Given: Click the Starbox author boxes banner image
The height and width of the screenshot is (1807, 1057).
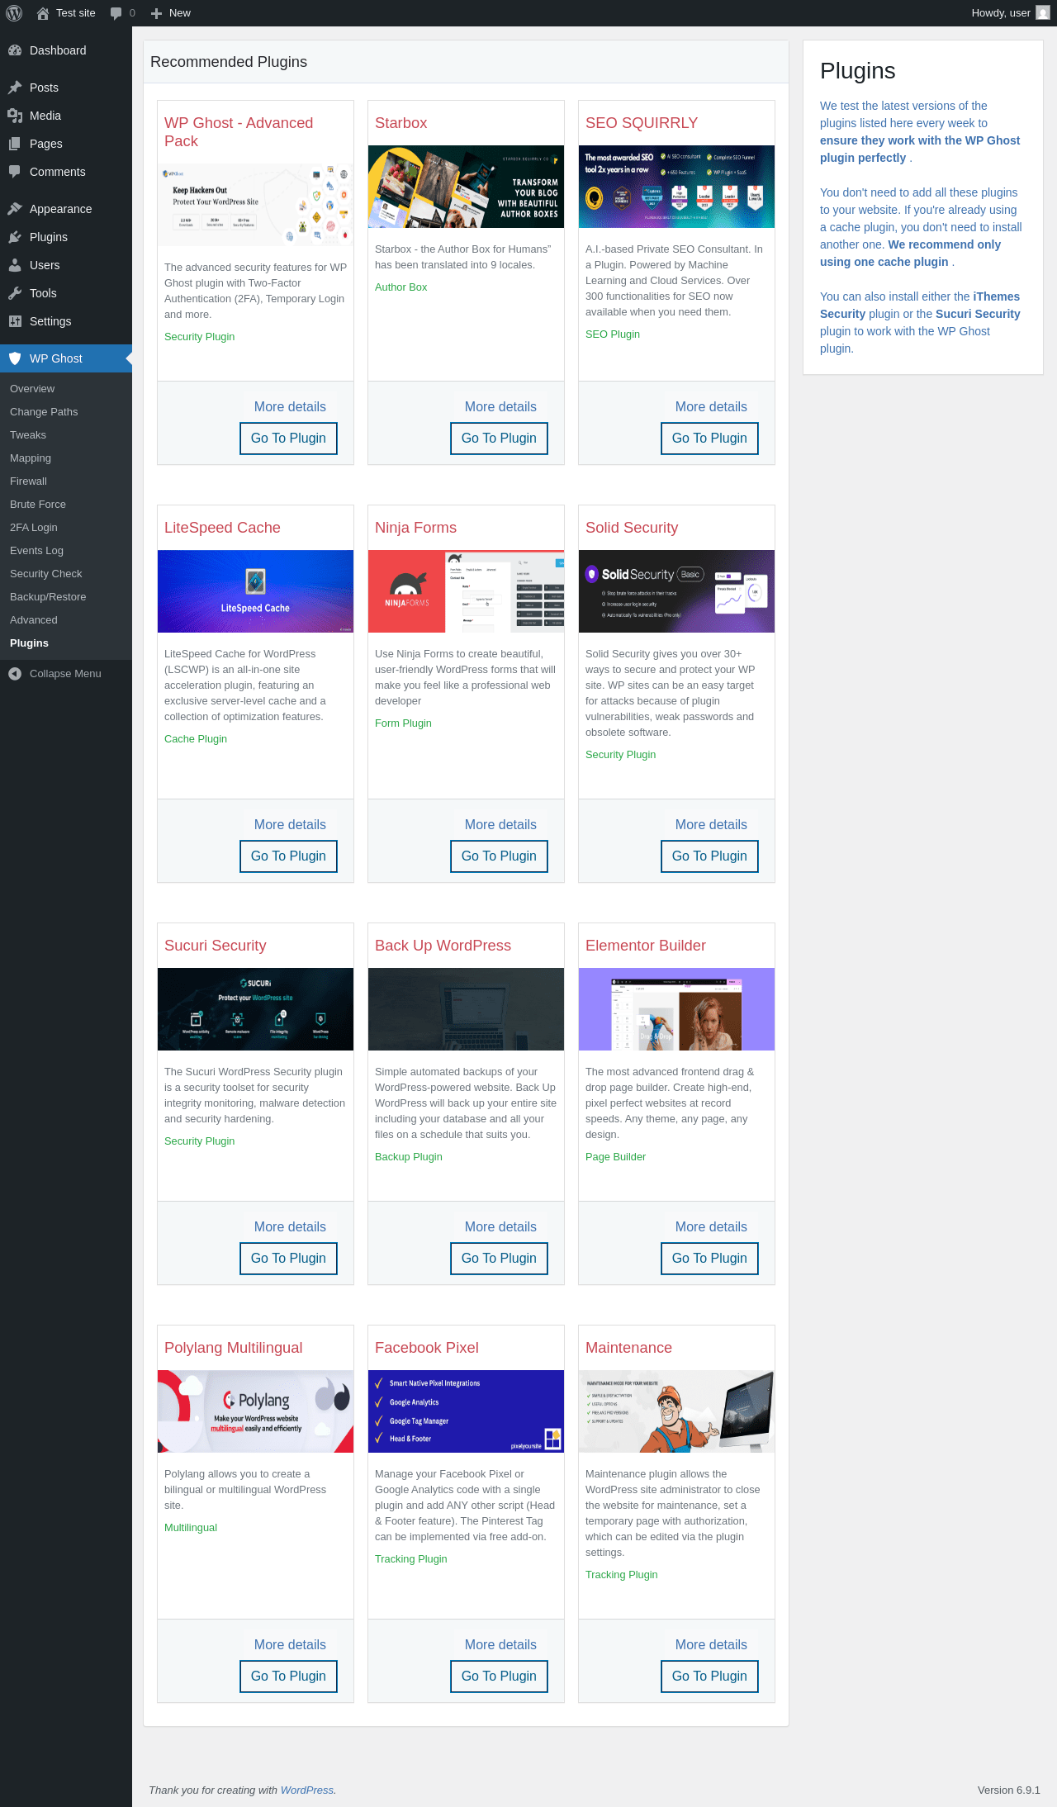Looking at the screenshot, I should point(466,187).
